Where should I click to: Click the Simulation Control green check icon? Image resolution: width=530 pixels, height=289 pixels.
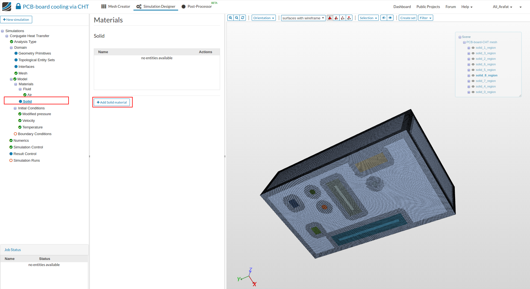pos(11,147)
